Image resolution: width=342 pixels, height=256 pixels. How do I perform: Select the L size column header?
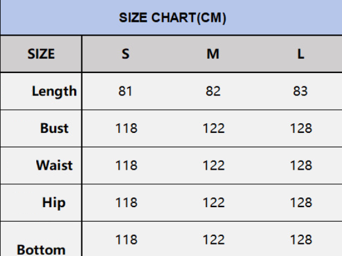[x=301, y=54]
